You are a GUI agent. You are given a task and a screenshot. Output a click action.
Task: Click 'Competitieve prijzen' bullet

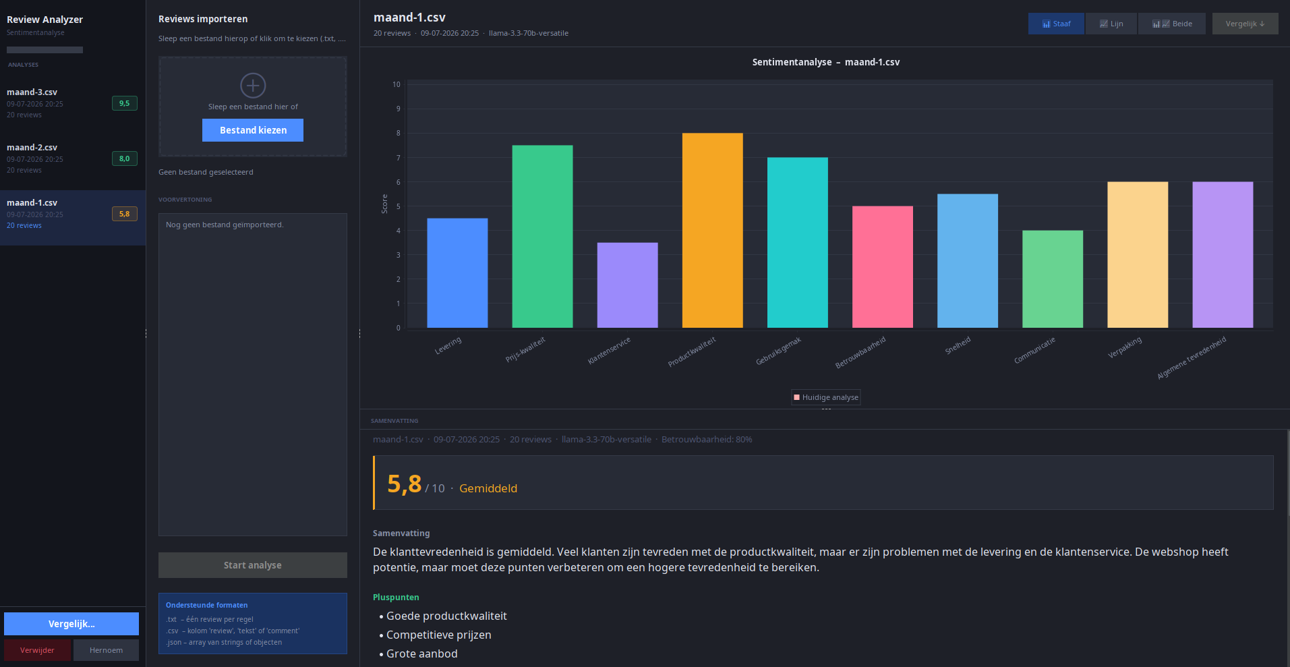tap(438, 635)
